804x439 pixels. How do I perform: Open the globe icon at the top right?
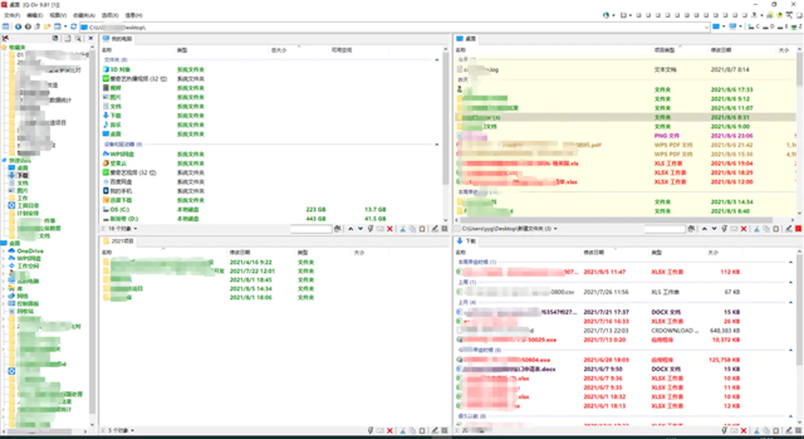click(606, 15)
